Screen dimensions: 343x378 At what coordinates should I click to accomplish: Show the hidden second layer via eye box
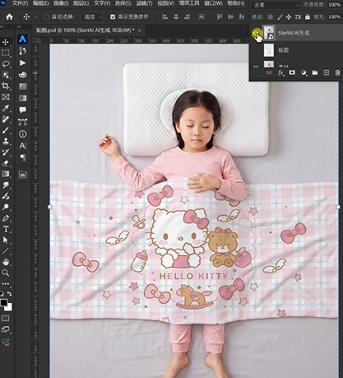[x=256, y=50]
